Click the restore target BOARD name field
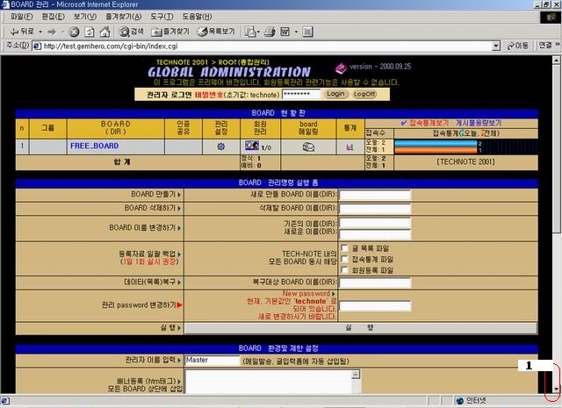 click(x=375, y=283)
